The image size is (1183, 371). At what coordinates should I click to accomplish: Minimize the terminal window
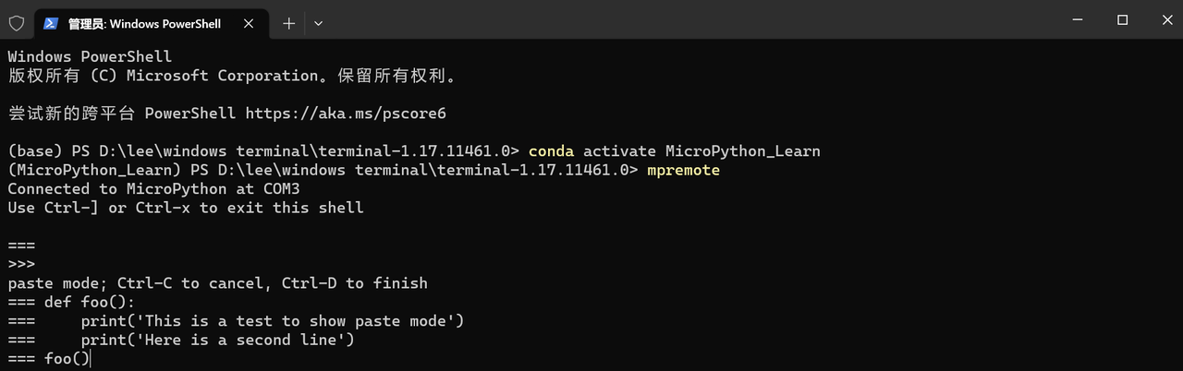1079,19
